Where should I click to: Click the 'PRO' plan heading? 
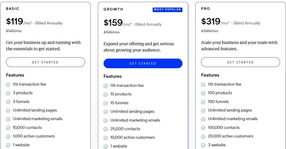[x=206, y=9]
